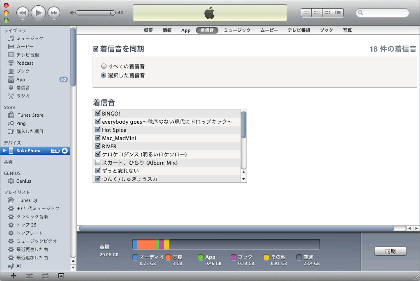
Task: Click ringtone list scroll up arrow
Action: (243, 172)
